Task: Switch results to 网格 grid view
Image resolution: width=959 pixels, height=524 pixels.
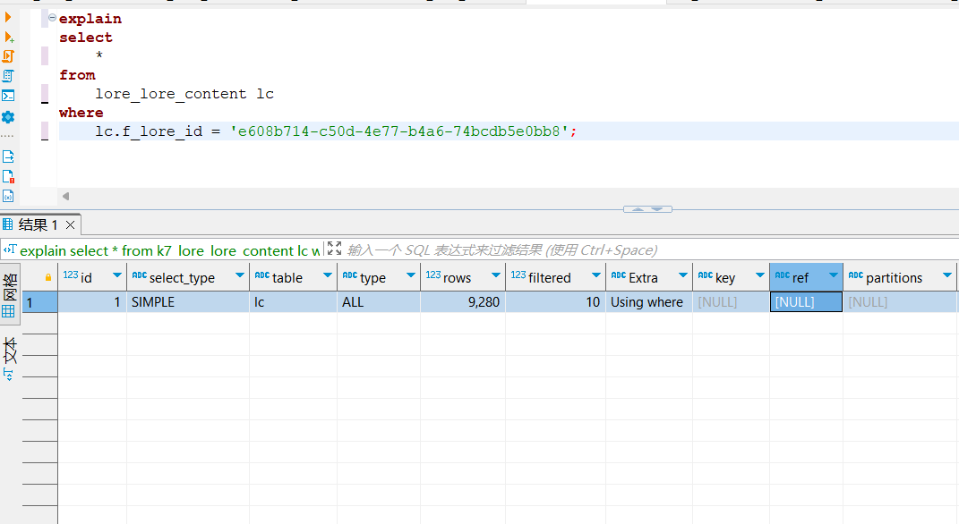Action: click(10, 289)
